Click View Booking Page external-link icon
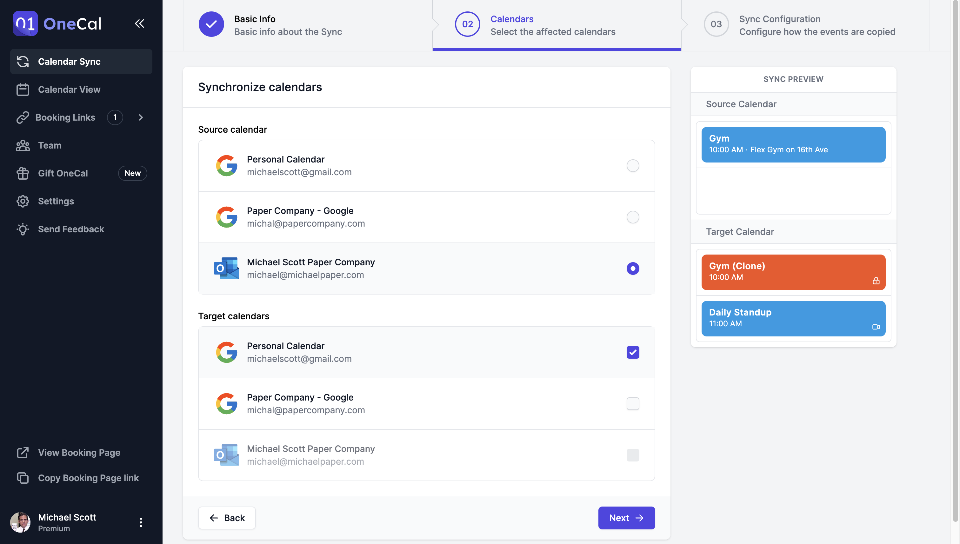Image resolution: width=960 pixels, height=544 pixels. tap(23, 453)
